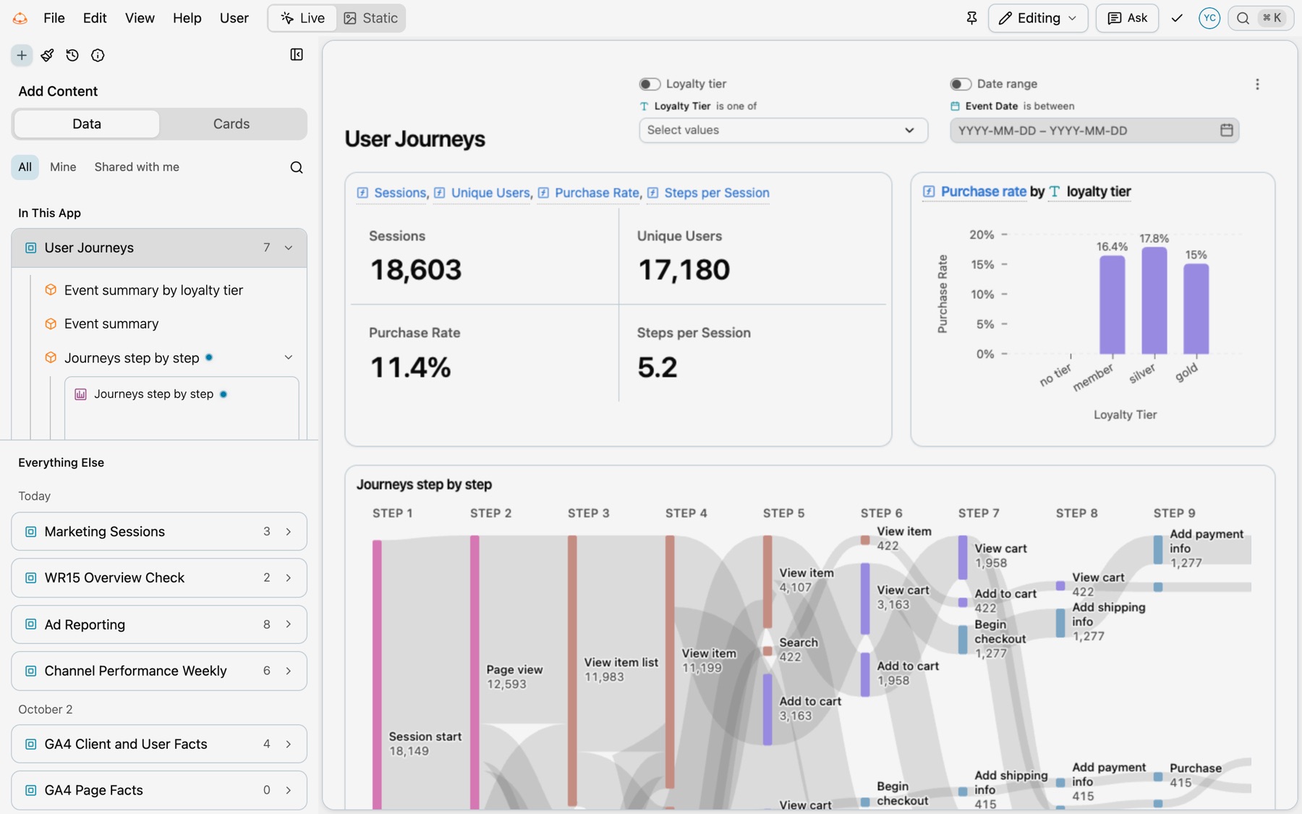Click the Event summary cube icon
This screenshot has width=1302, height=814.
(x=51, y=323)
